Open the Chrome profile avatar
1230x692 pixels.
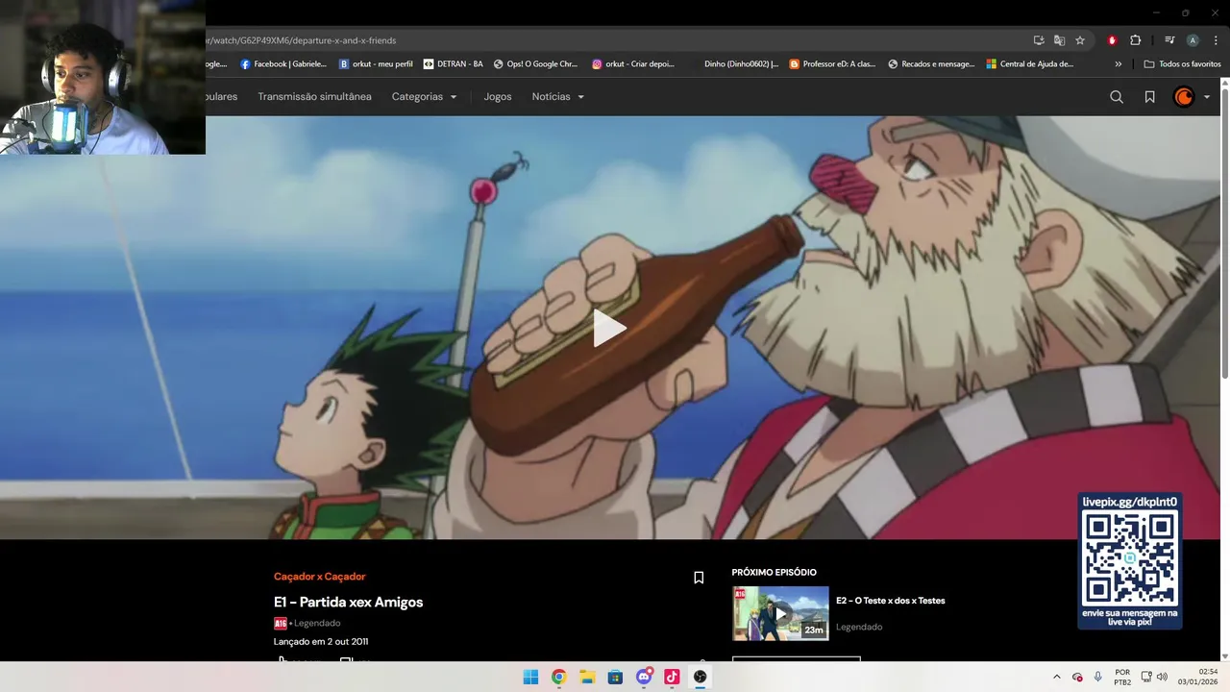coord(1193,40)
